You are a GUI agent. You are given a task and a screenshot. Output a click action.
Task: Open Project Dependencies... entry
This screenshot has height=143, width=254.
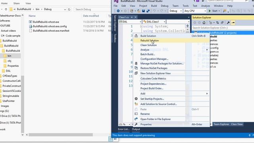tap(171, 84)
